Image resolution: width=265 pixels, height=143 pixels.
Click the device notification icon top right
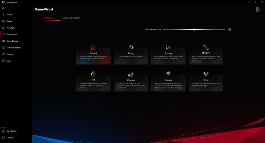(x=258, y=10)
